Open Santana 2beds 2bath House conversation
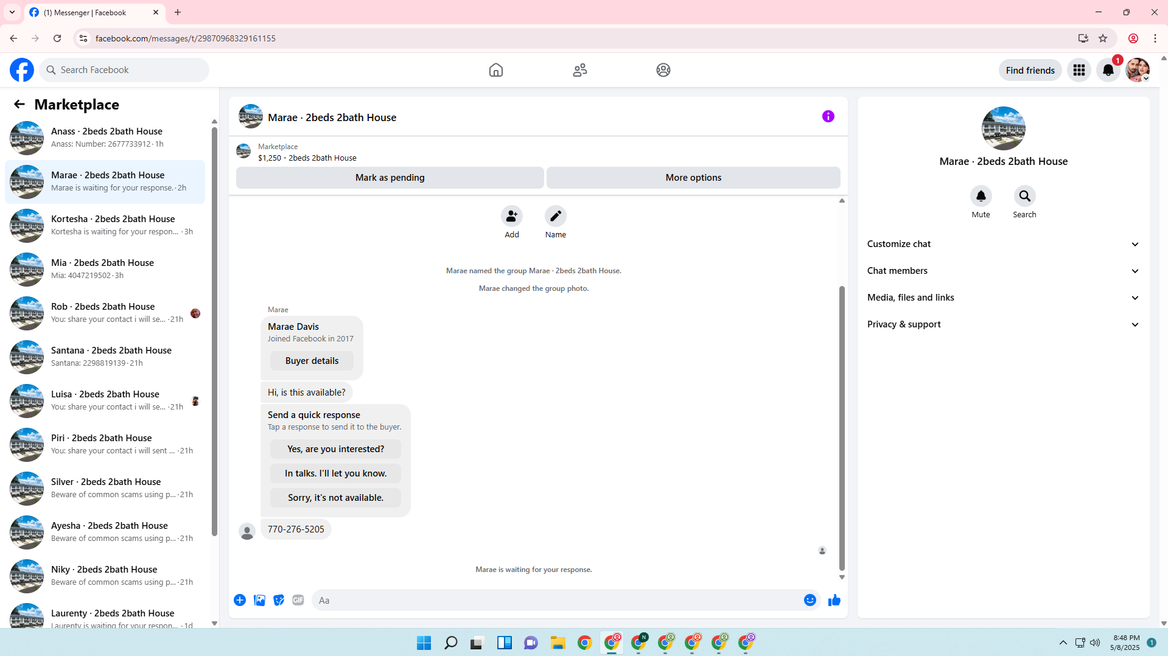This screenshot has width=1168, height=656. coord(105,357)
